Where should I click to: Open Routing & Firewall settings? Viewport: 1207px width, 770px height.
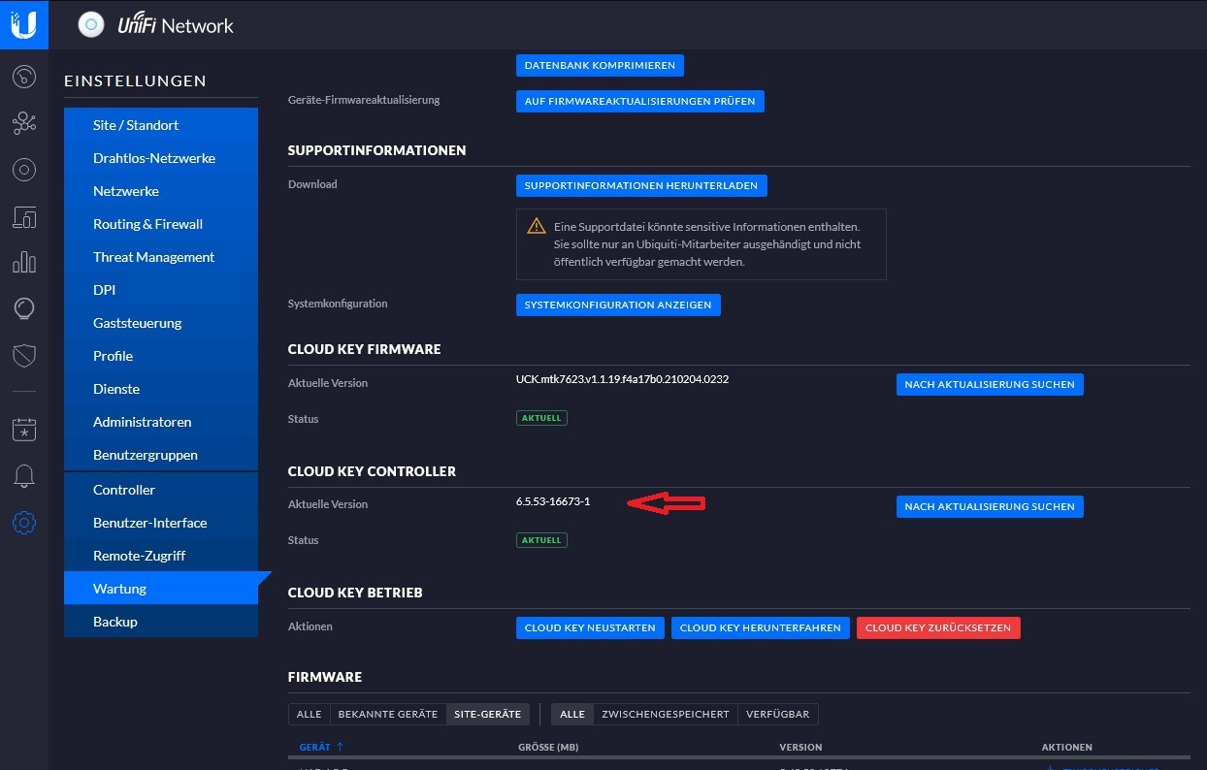(161, 224)
